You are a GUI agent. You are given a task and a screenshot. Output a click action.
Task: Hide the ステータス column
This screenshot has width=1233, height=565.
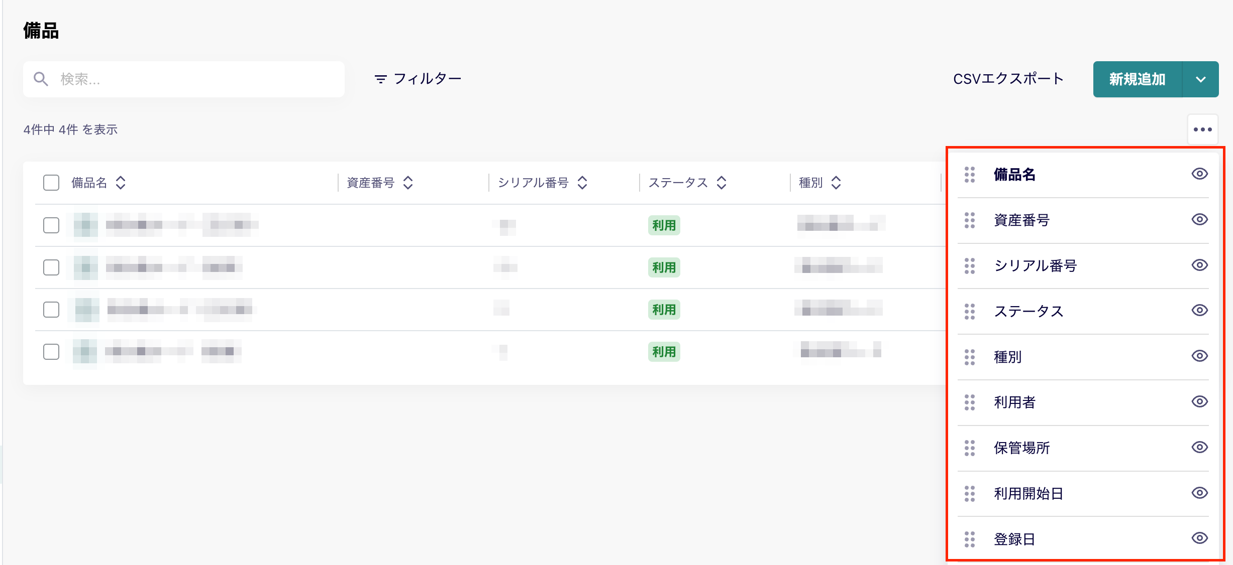1200,311
